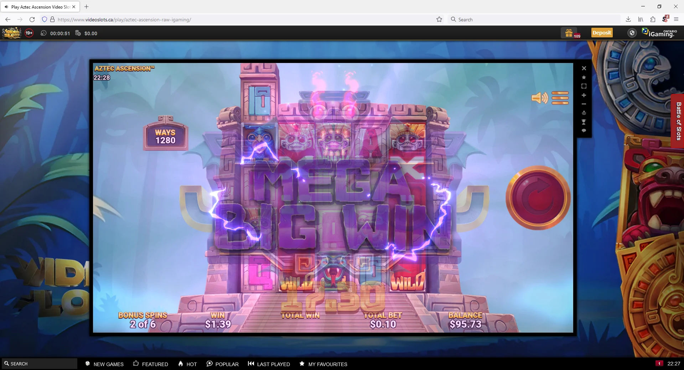Click the browser back arrow
This screenshot has width=684, height=370.
[x=8, y=20]
